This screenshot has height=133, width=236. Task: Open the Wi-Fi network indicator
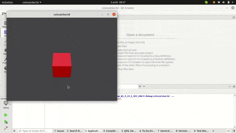[x=219, y=2]
